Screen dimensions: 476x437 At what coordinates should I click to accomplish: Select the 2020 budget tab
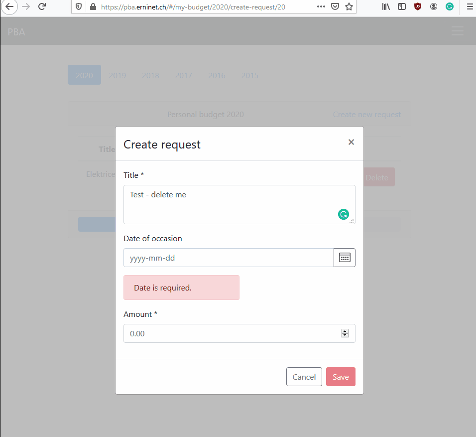coord(84,75)
